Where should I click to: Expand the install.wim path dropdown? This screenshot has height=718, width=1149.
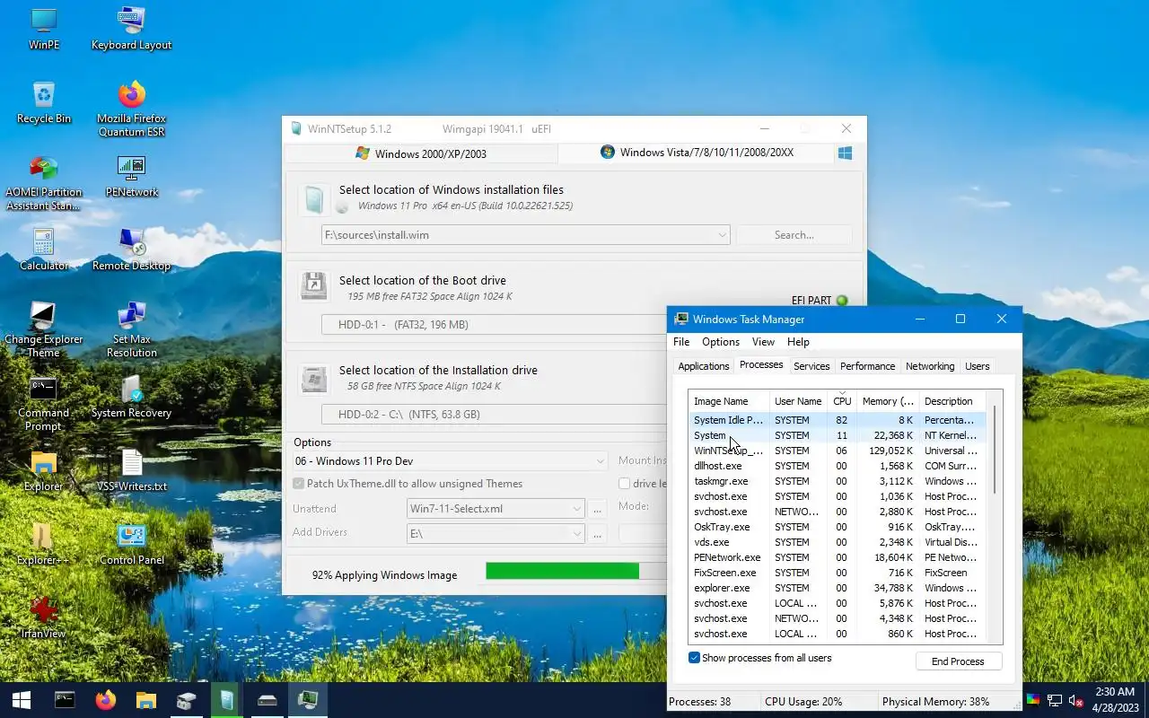click(x=722, y=235)
